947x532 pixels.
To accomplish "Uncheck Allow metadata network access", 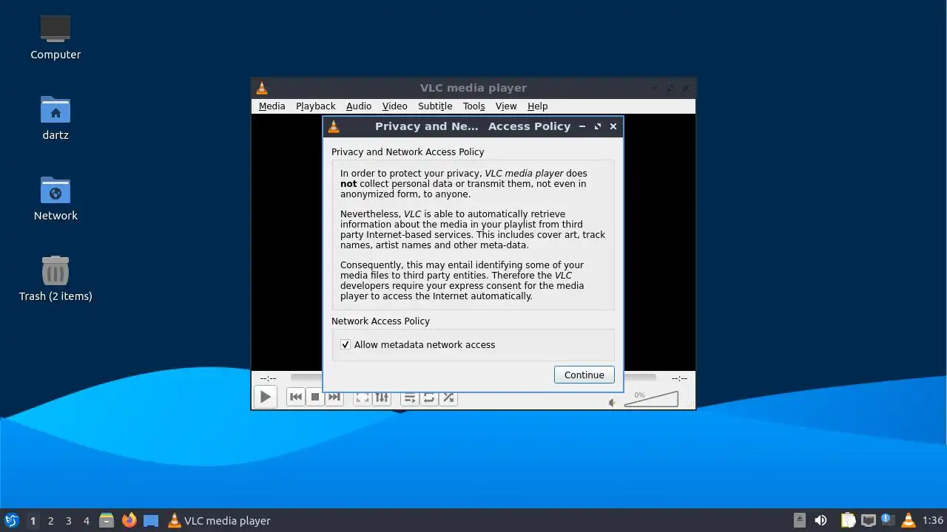I will 346,344.
